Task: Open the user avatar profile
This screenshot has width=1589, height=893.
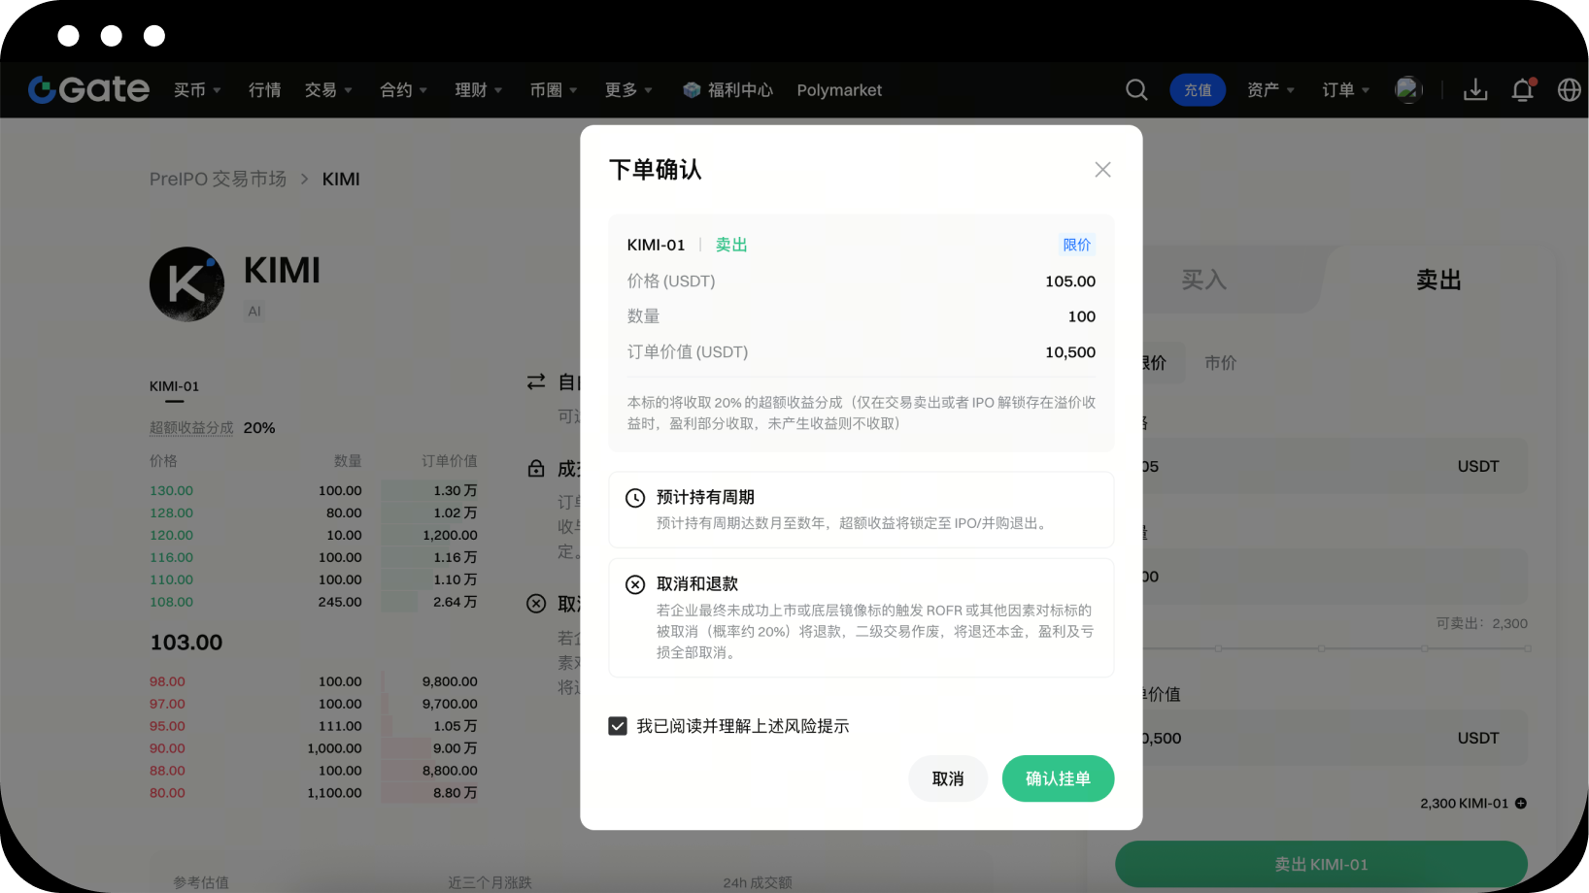Action: point(1408,89)
